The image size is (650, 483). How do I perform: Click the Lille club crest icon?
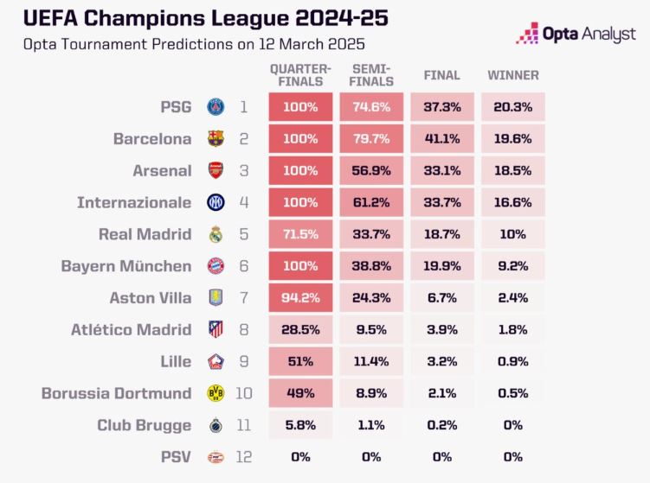pos(215,361)
